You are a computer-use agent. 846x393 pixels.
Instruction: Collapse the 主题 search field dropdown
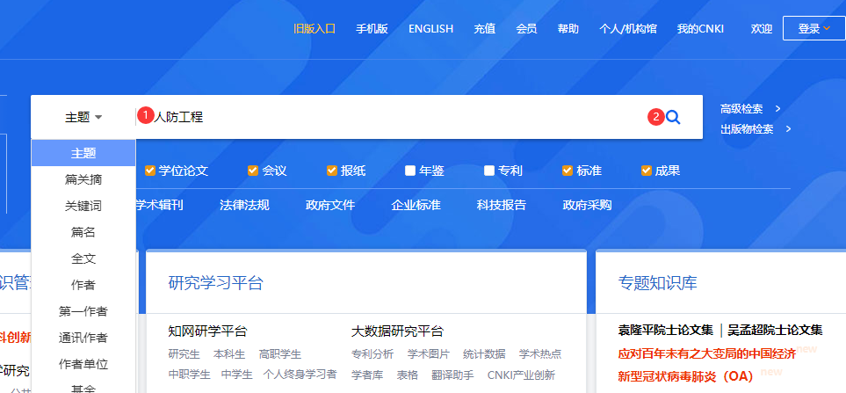pyautogui.click(x=83, y=117)
